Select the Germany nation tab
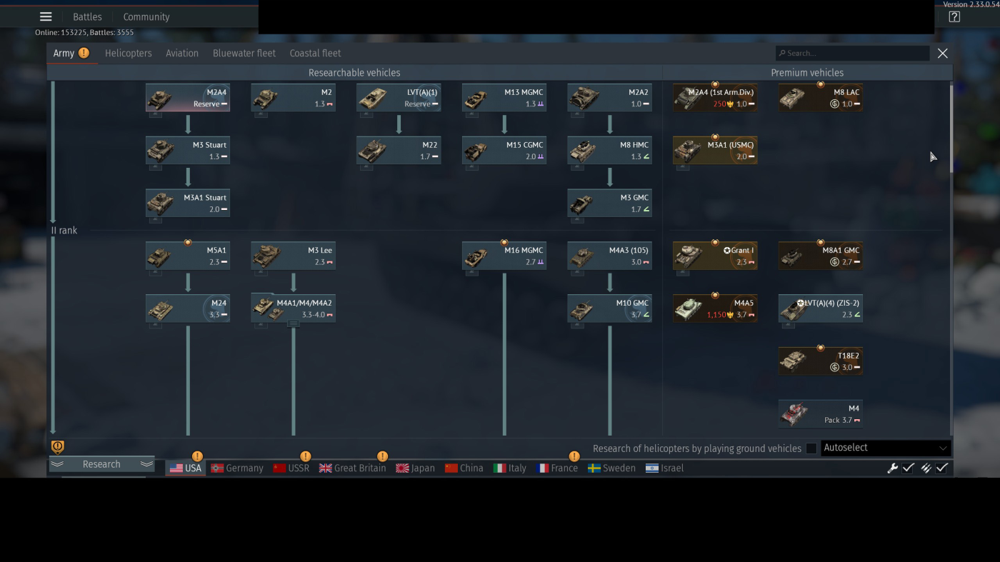The image size is (1000, 562). point(237,468)
